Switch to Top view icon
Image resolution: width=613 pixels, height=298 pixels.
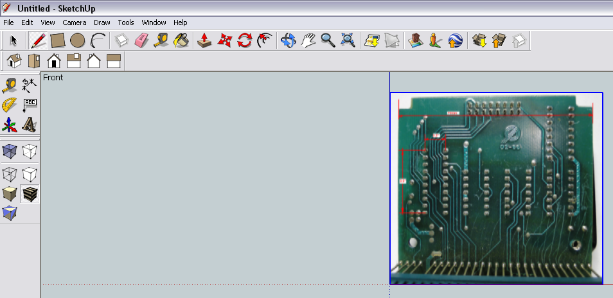[34, 61]
